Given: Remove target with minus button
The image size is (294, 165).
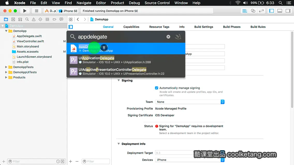Looking at the screenshot, I should (77, 161).
